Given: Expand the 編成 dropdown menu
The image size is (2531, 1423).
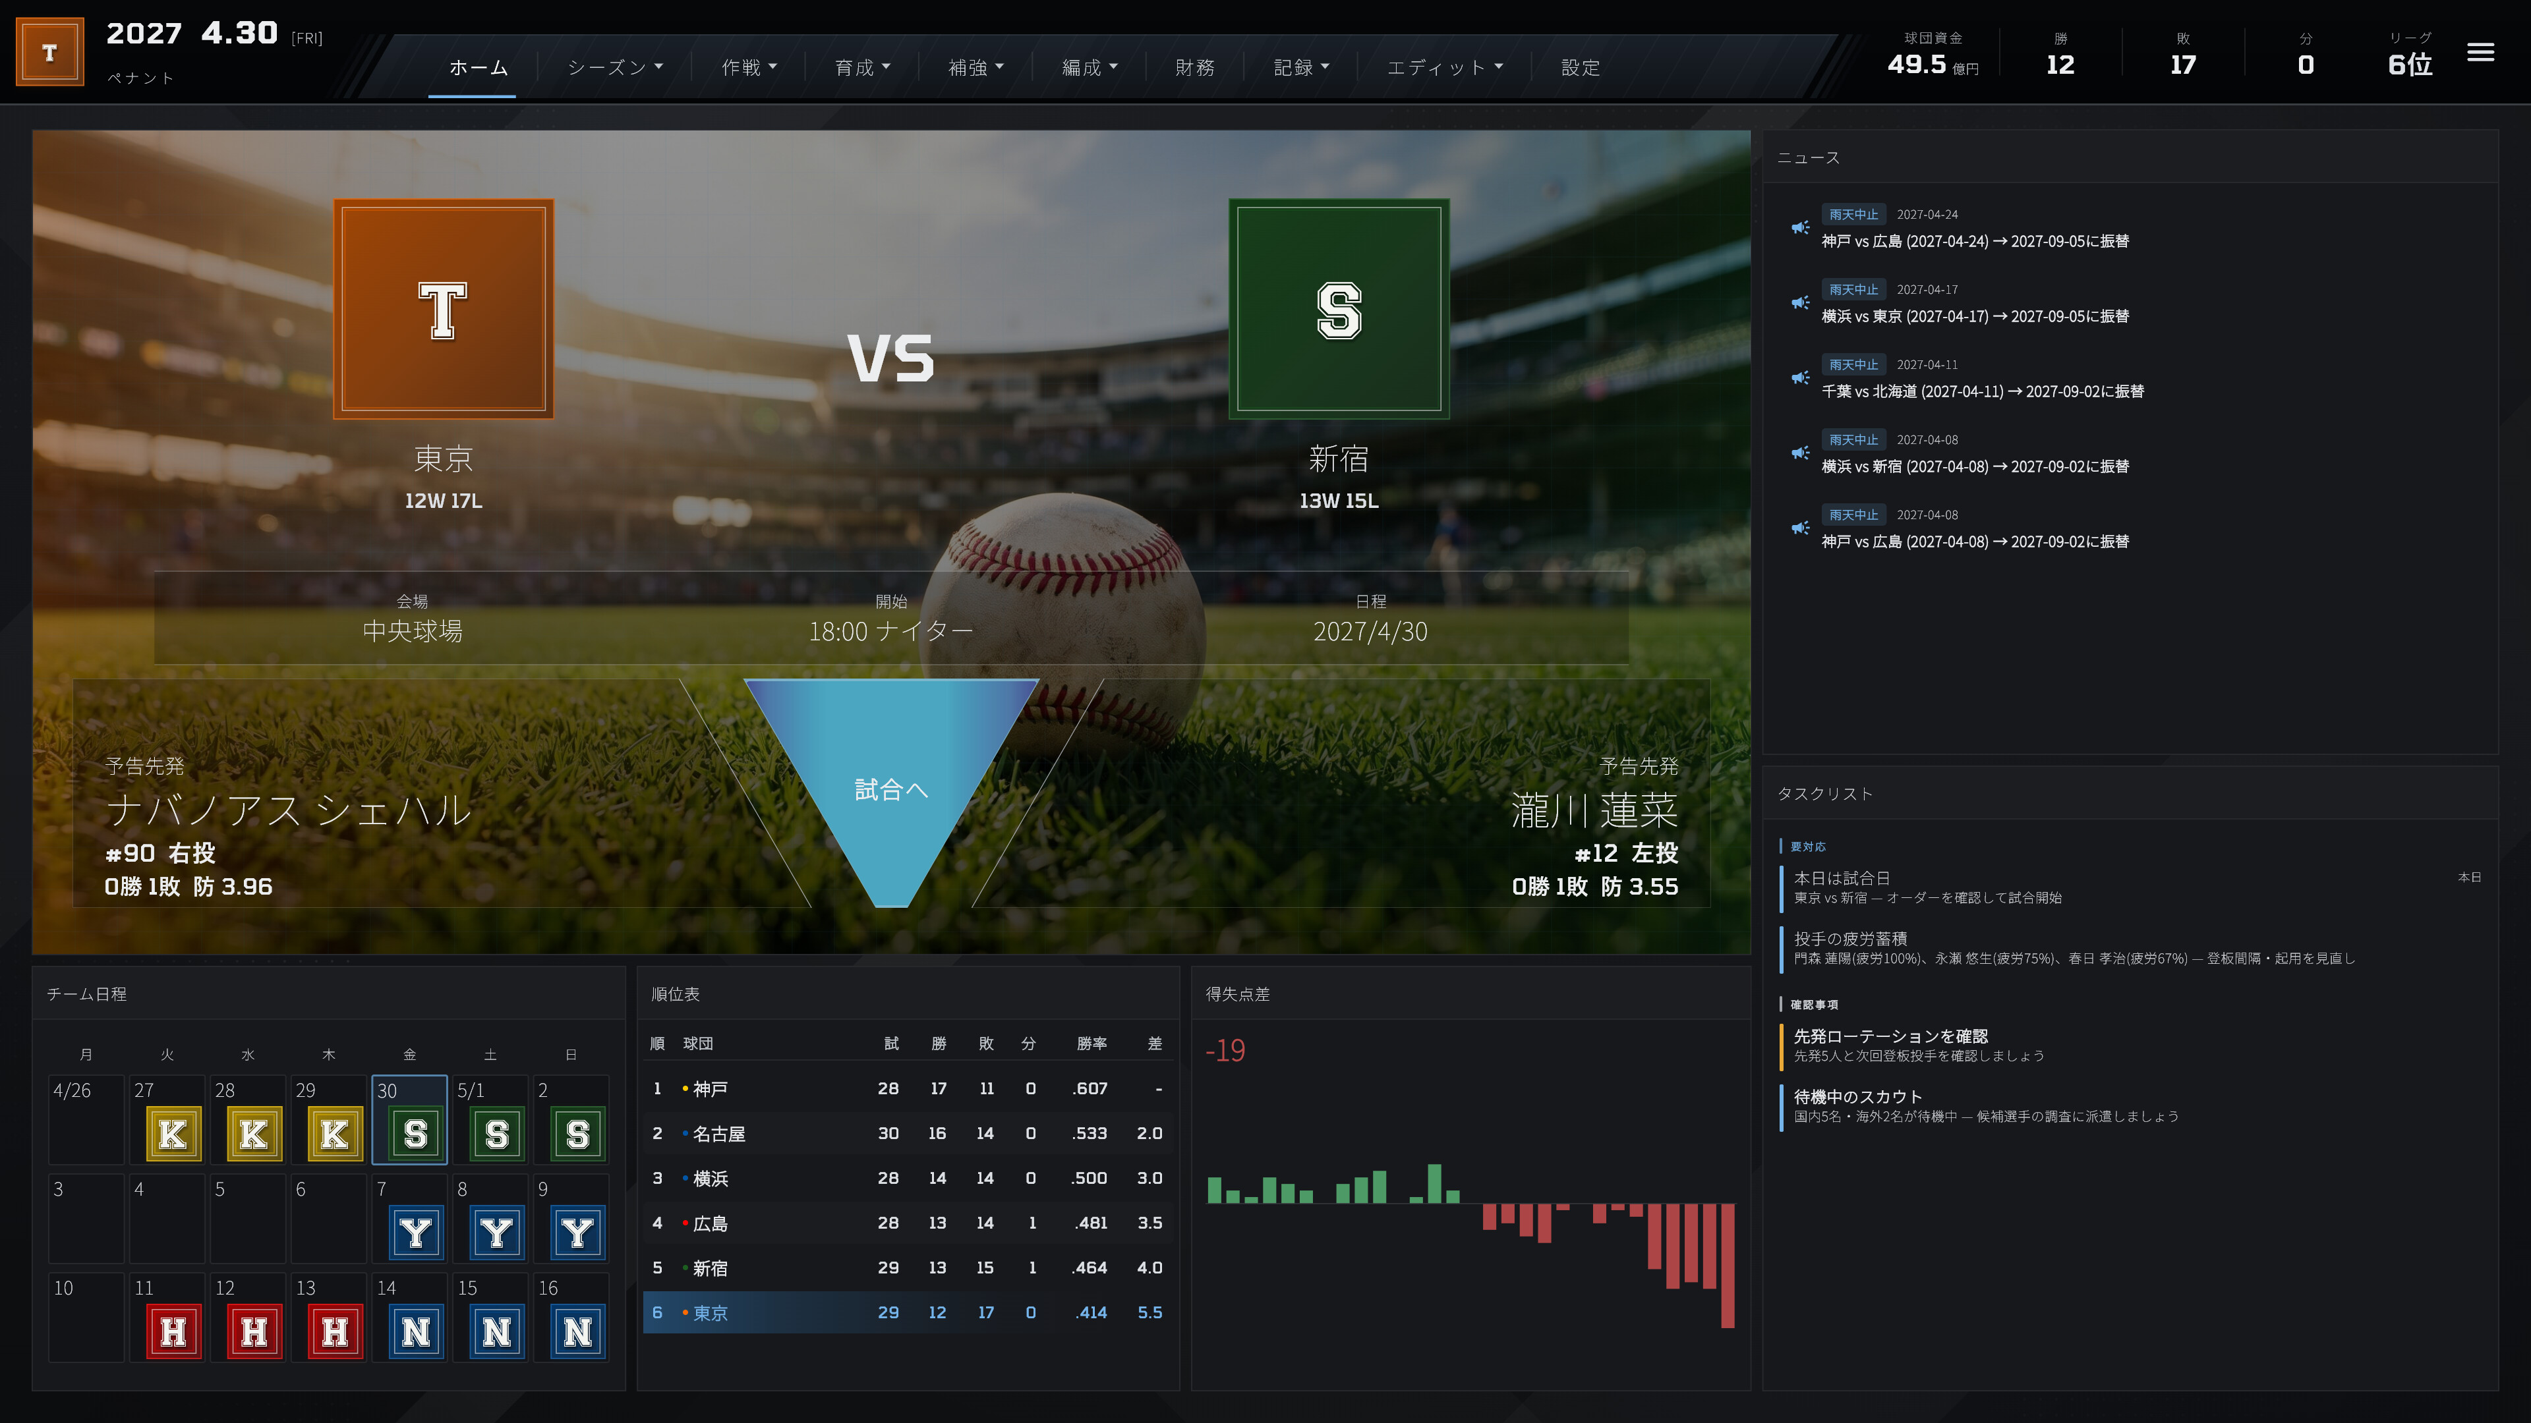Looking at the screenshot, I should [x=1090, y=68].
